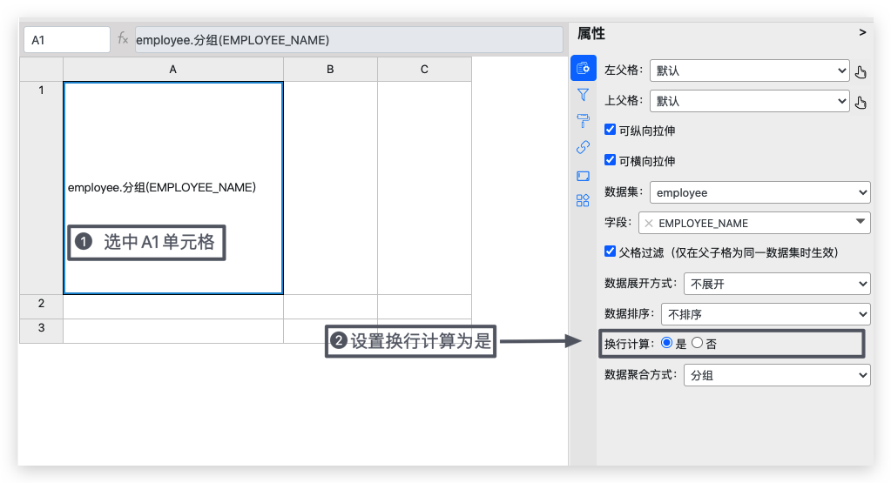Toggle the 父格过滤 checkbox

611,252
